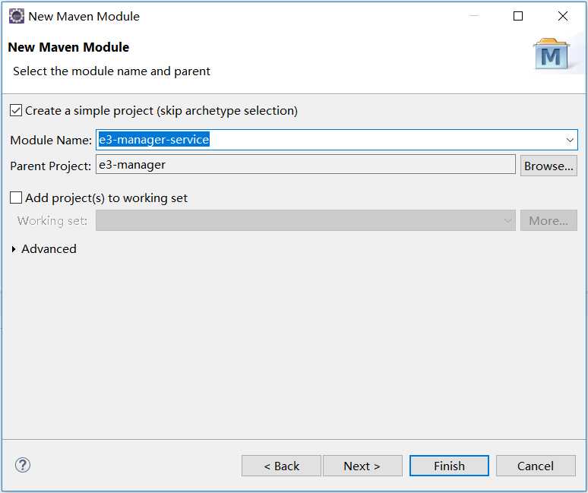
Task: Expand the Advanced section
Action: click(14, 249)
